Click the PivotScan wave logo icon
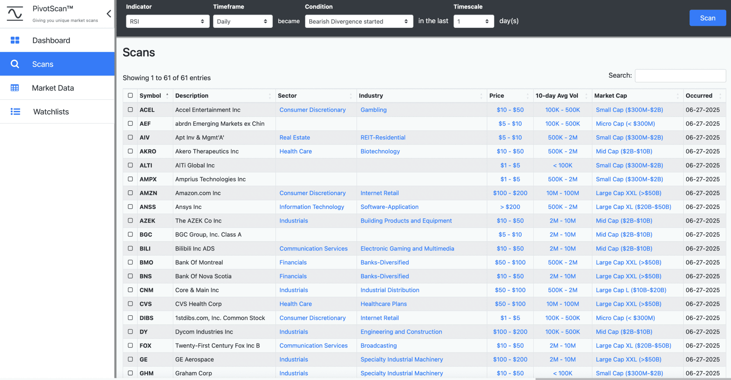 pos(15,14)
